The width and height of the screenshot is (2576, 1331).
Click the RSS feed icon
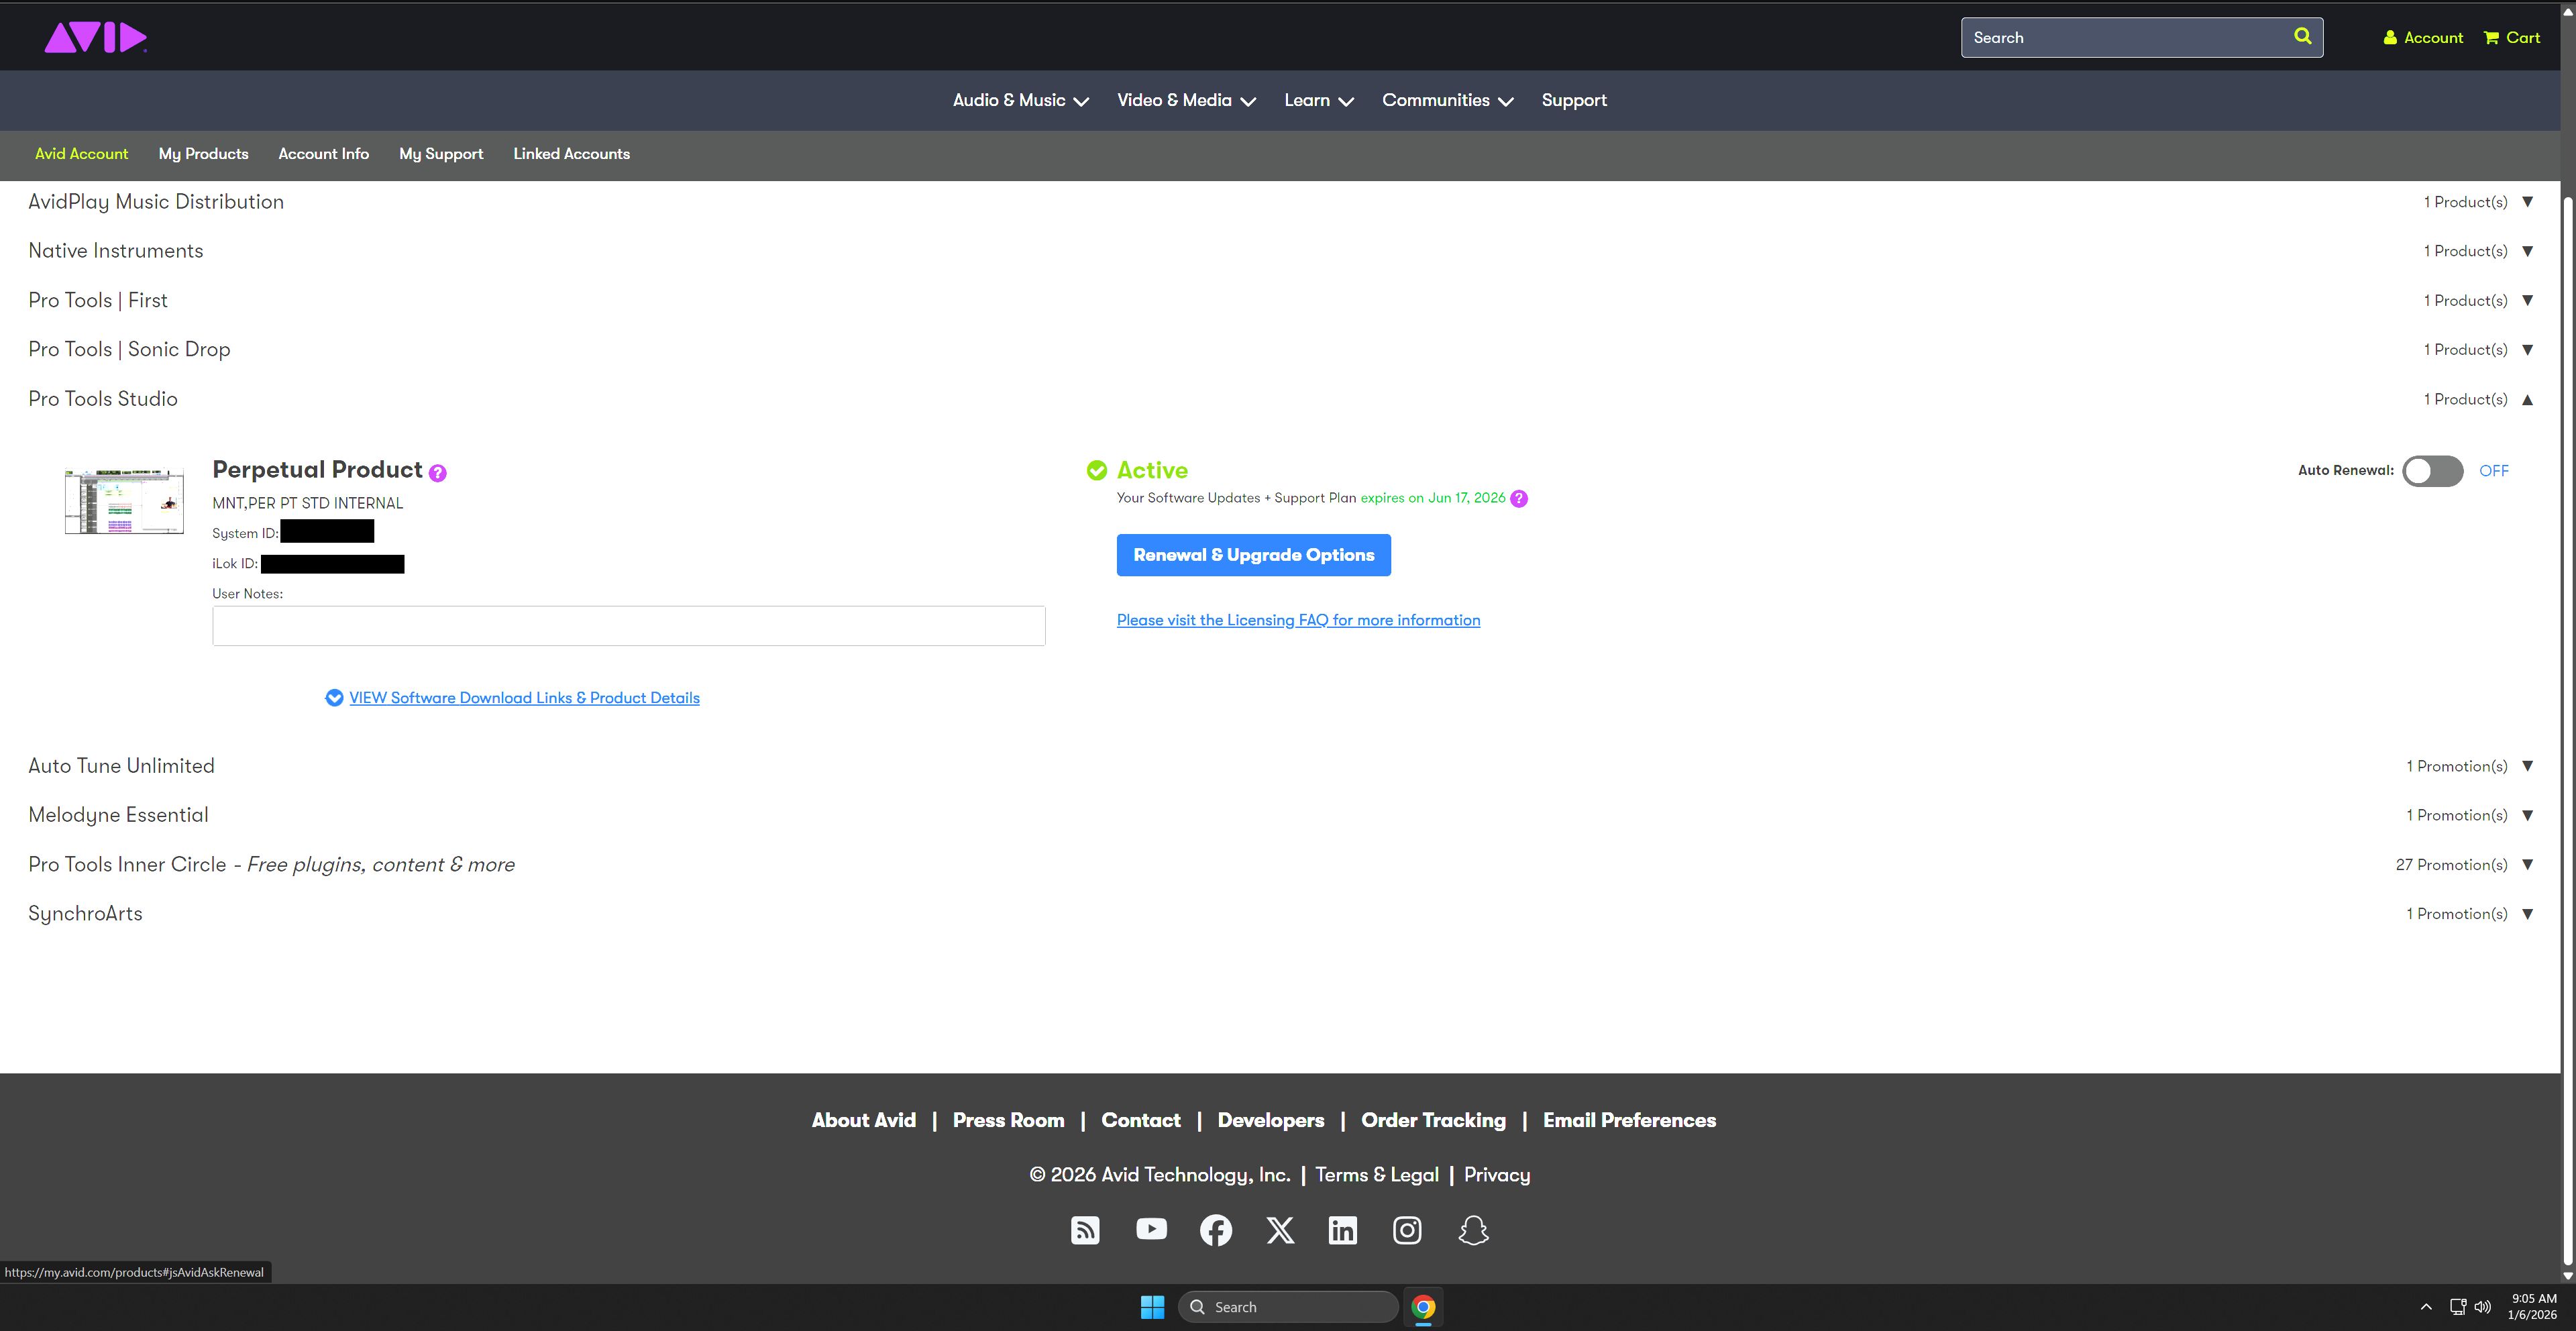click(1085, 1230)
